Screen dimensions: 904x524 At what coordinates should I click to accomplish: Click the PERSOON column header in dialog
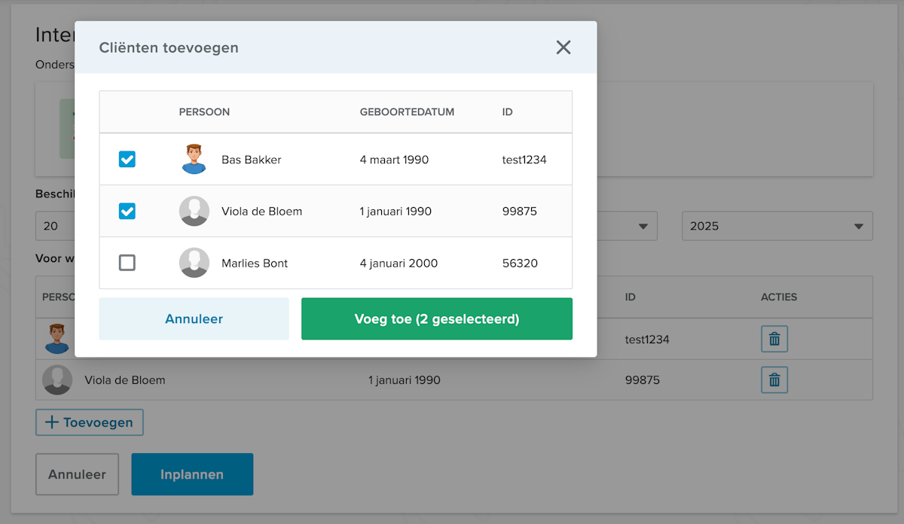(x=204, y=112)
